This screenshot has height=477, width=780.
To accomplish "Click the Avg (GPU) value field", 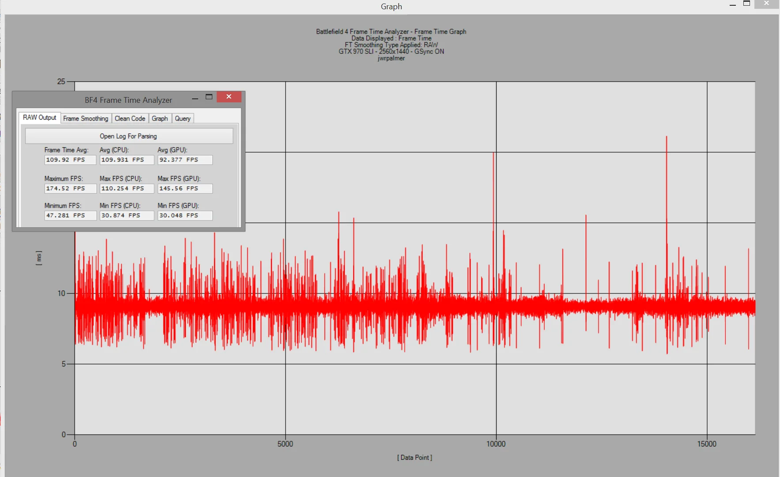I will pos(185,160).
